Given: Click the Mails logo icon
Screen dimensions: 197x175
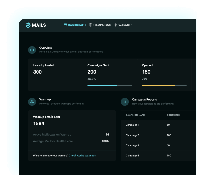Looking at the screenshot, I should [x=28, y=25].
